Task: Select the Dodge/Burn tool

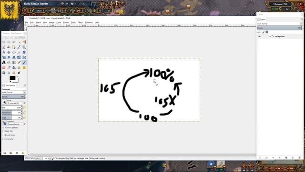Action: 19,73
